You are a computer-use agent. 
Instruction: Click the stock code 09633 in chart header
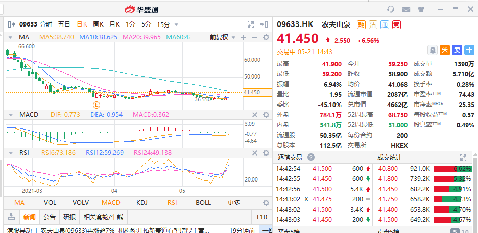pos(28,24)
